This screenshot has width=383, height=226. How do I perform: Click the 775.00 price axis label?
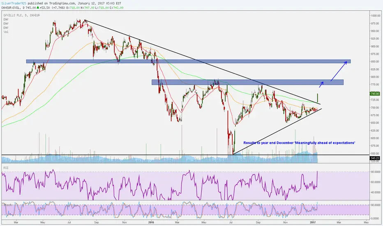coord(375,85)
